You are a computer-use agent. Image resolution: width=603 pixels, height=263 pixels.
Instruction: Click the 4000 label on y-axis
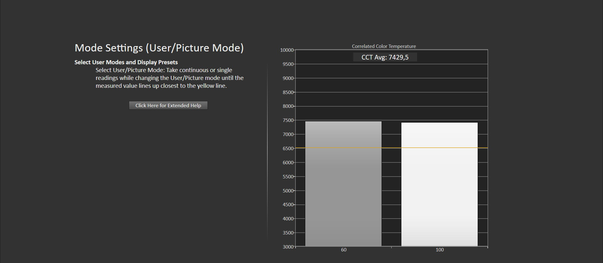point(288,219)
